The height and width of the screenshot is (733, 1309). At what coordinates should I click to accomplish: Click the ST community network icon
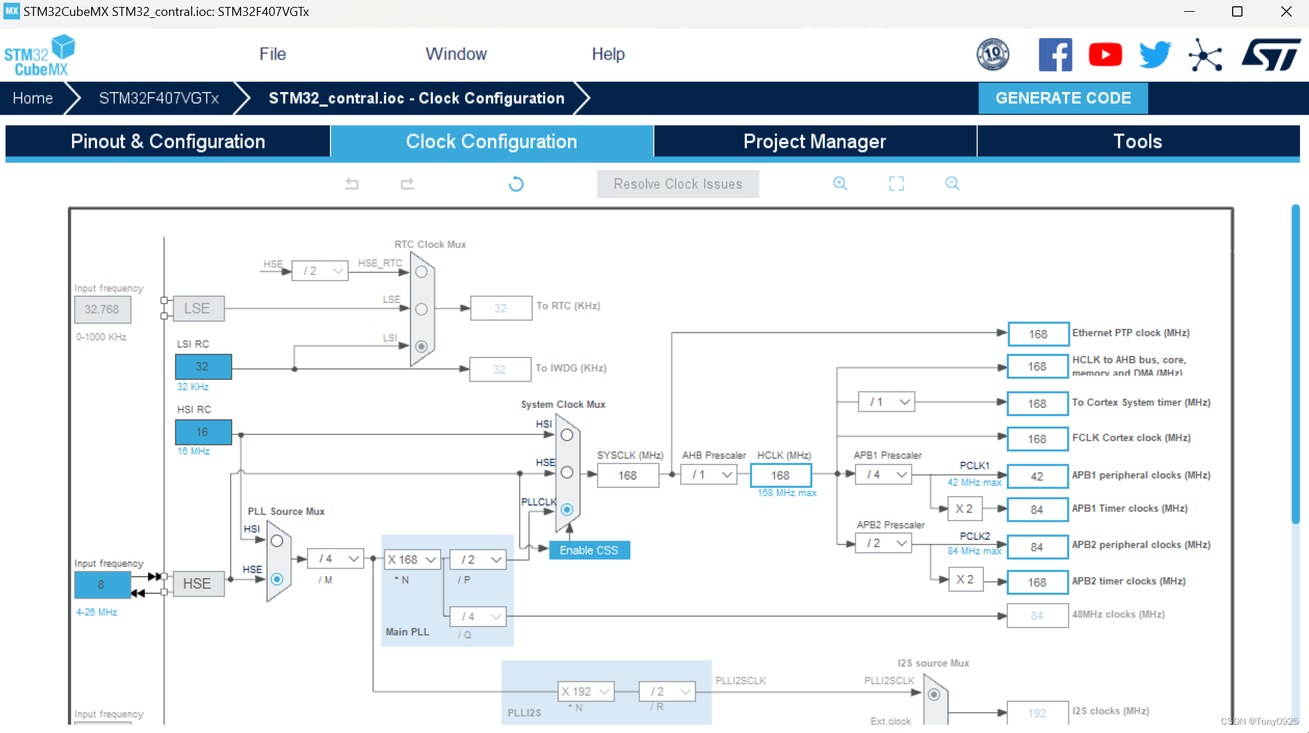(x=1206, y=55)
